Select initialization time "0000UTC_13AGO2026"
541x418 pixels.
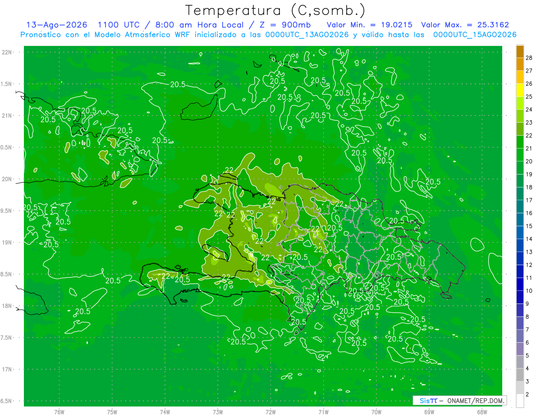pos(307,35)
